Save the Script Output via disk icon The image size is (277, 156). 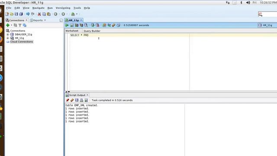[77, 100]
